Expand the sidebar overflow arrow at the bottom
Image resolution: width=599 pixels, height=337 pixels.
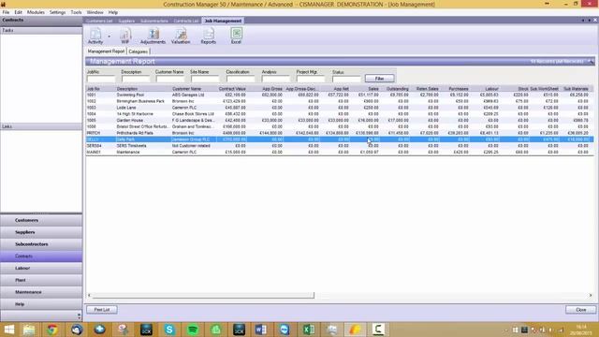(x=79, y=316)
